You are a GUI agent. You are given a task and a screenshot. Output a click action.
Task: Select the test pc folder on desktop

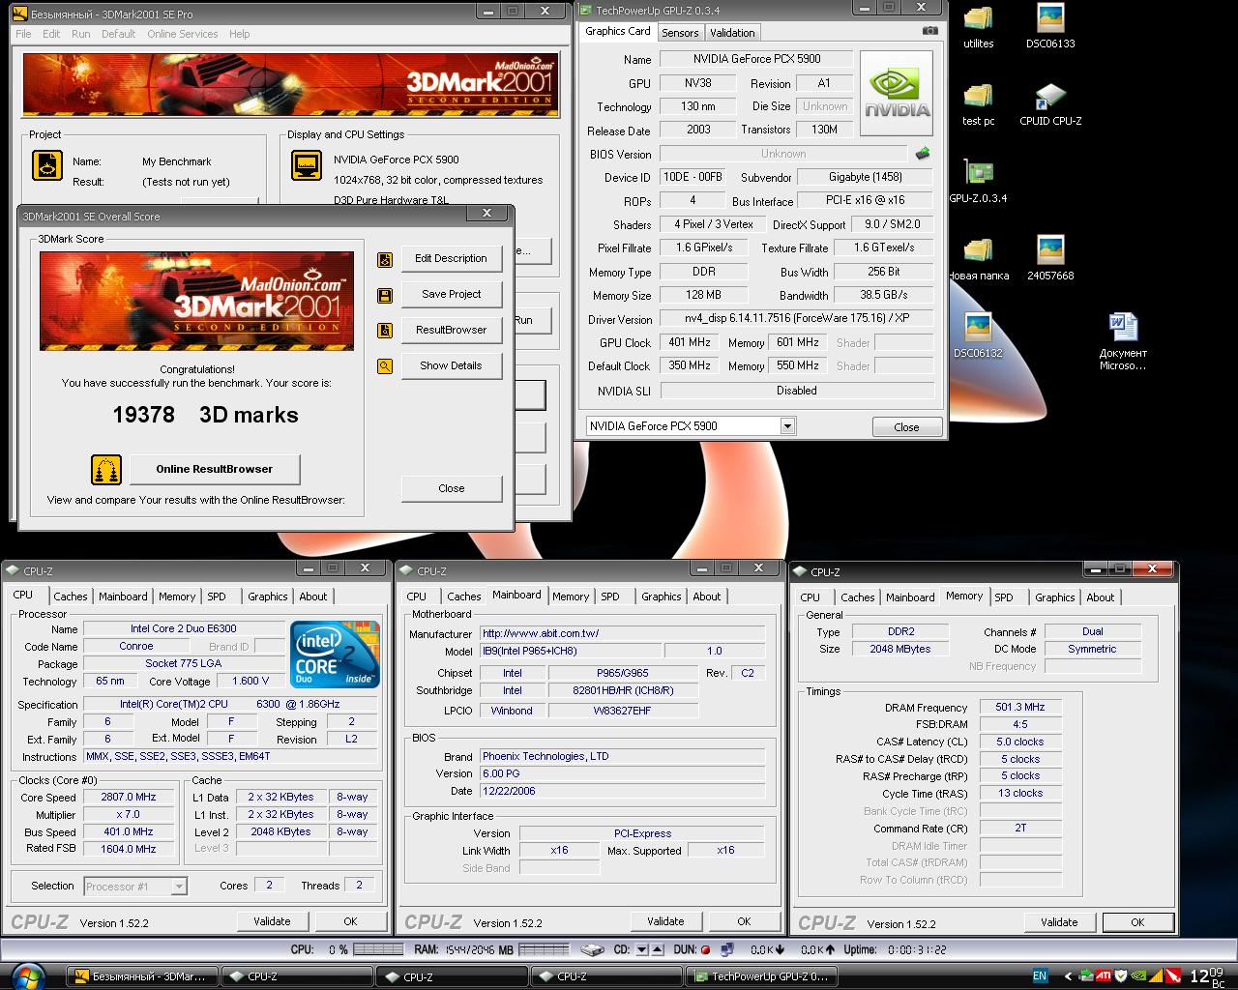tap(979, 104)
